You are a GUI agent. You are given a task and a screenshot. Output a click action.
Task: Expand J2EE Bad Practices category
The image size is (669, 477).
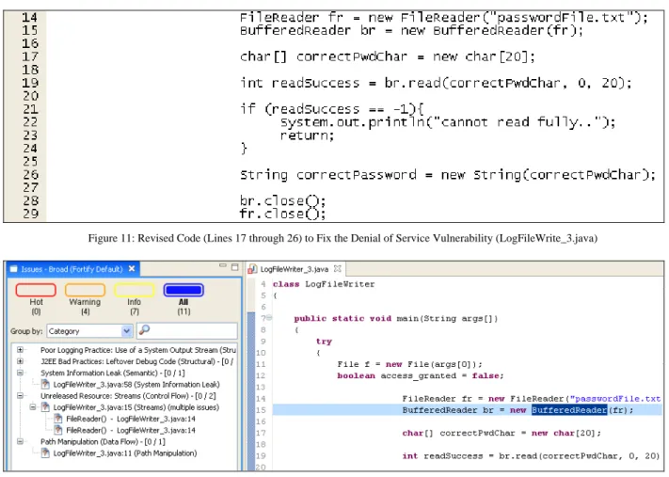tap(20, 361)
